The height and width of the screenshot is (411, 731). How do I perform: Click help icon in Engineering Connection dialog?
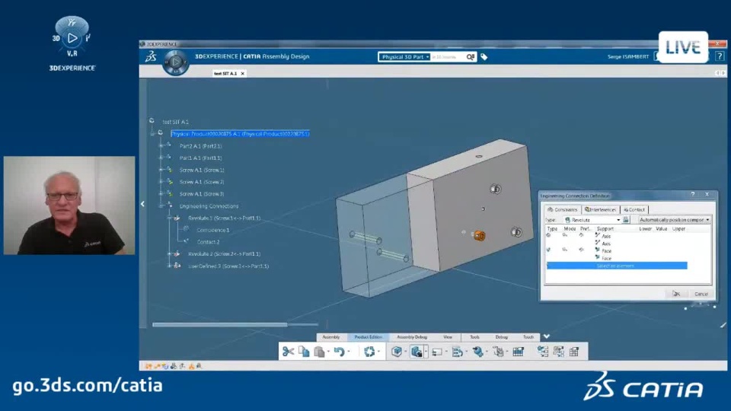pyautogui.click(x=693, y=195)
